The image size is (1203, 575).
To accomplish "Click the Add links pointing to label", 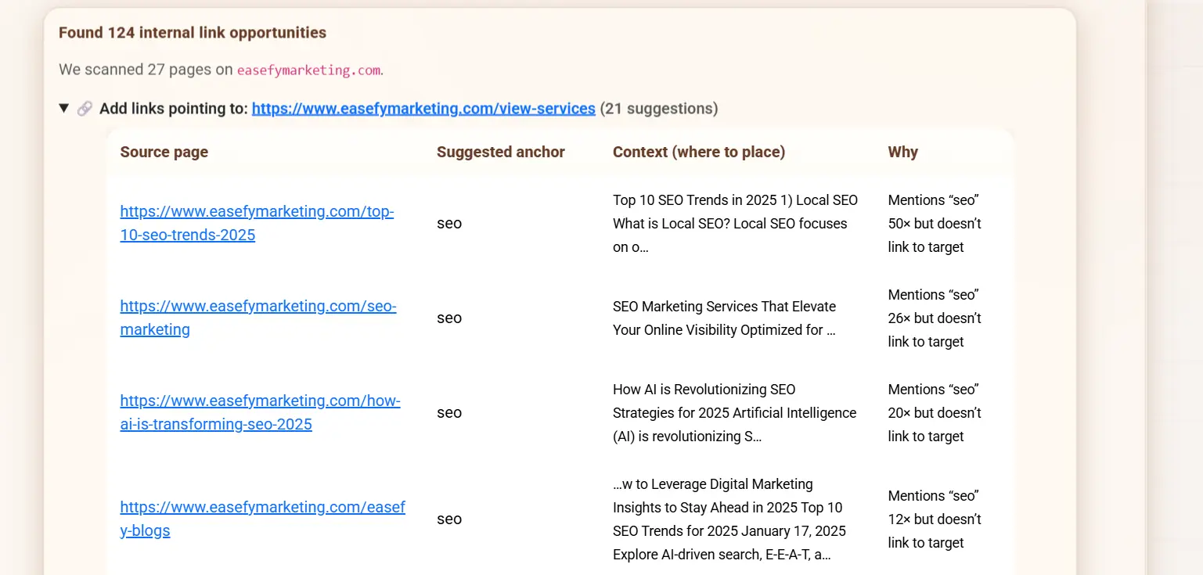I will tap(174, 109).
